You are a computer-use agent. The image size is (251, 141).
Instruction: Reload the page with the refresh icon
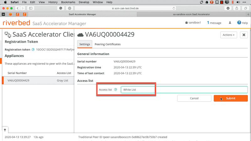pyautogui.click(x=174, y=8)
